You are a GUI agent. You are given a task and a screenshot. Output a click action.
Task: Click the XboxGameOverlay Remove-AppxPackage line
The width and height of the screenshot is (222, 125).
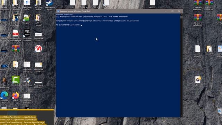[x=22, y=122]
